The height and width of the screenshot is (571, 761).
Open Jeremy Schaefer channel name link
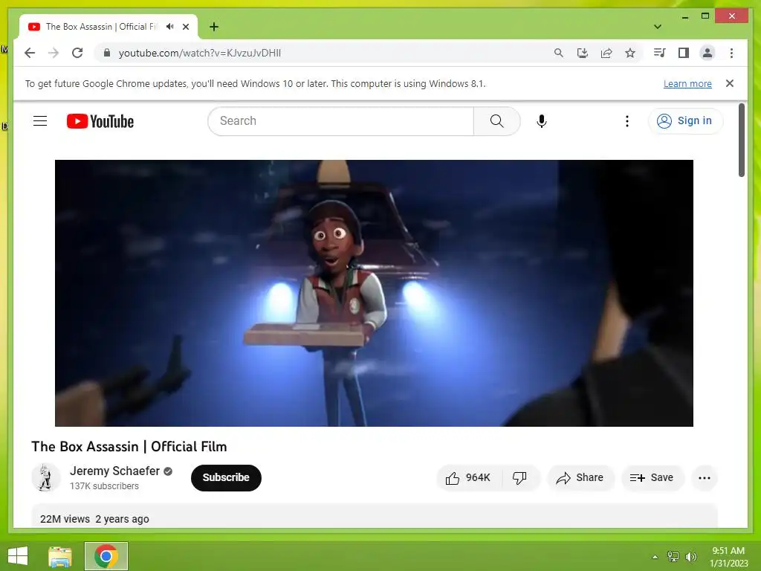pos(114,471)
